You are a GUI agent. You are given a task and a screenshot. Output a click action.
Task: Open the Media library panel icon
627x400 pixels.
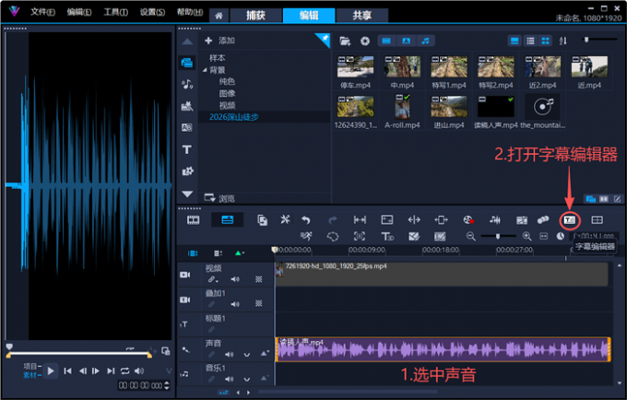point(187,63)
